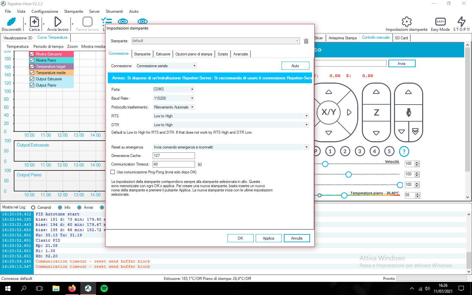The width and height of the screenshot is (472, 295).
Task: Switch to SD Card tab
Action: (402, 38)
